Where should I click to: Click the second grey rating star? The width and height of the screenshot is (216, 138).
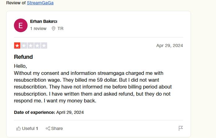pos(24,45)
